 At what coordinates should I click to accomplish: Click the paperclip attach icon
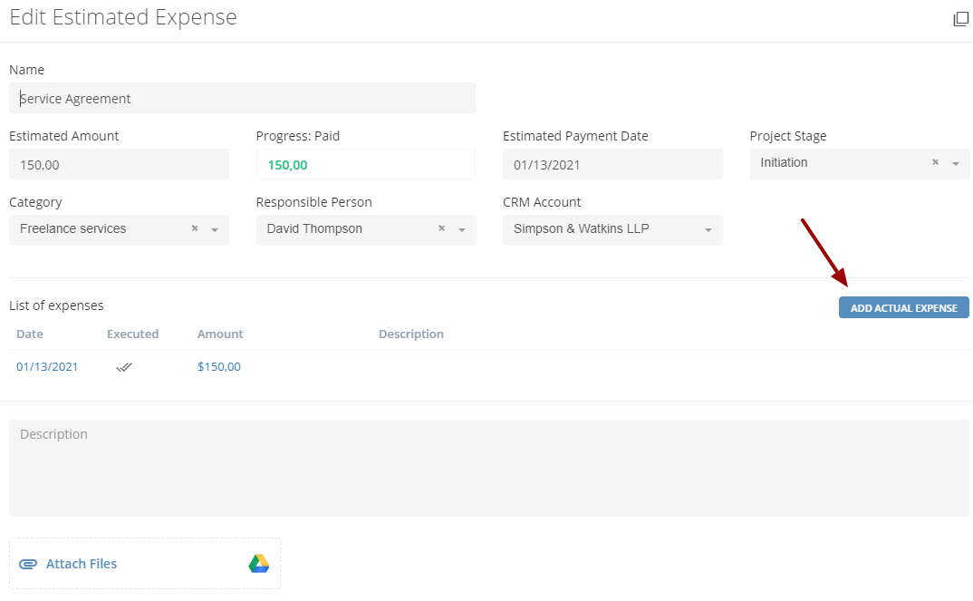pos(28,564)
